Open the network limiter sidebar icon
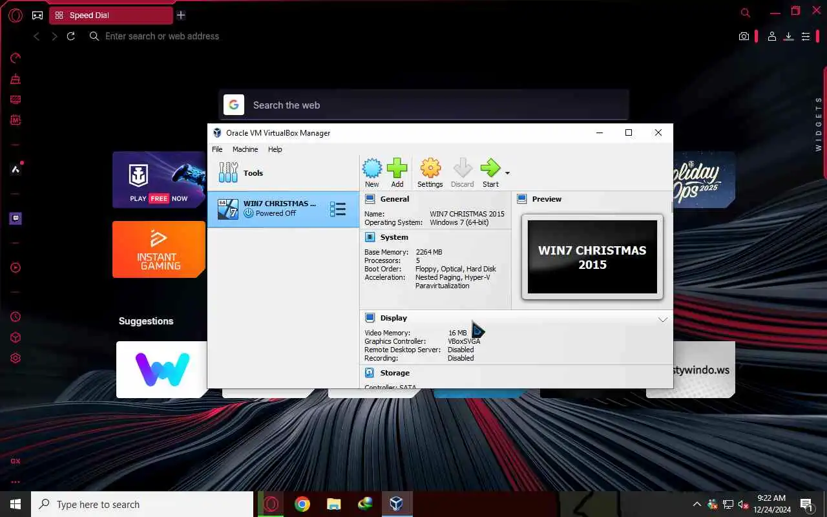Screen dimensions: 827x517 point(16,100)
